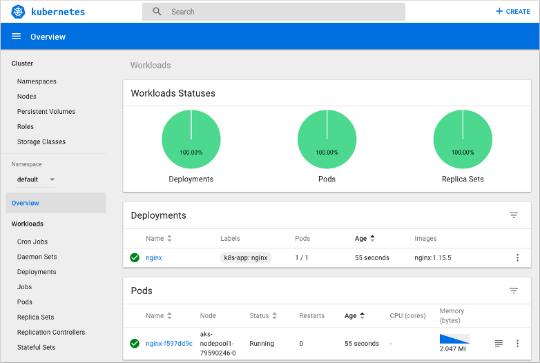Image resolution: width=540 pixels, height=363 pixels.
Task: Open nginx pod actions three-dot menu
Action: pyautogui.click(x=517, y=343)
